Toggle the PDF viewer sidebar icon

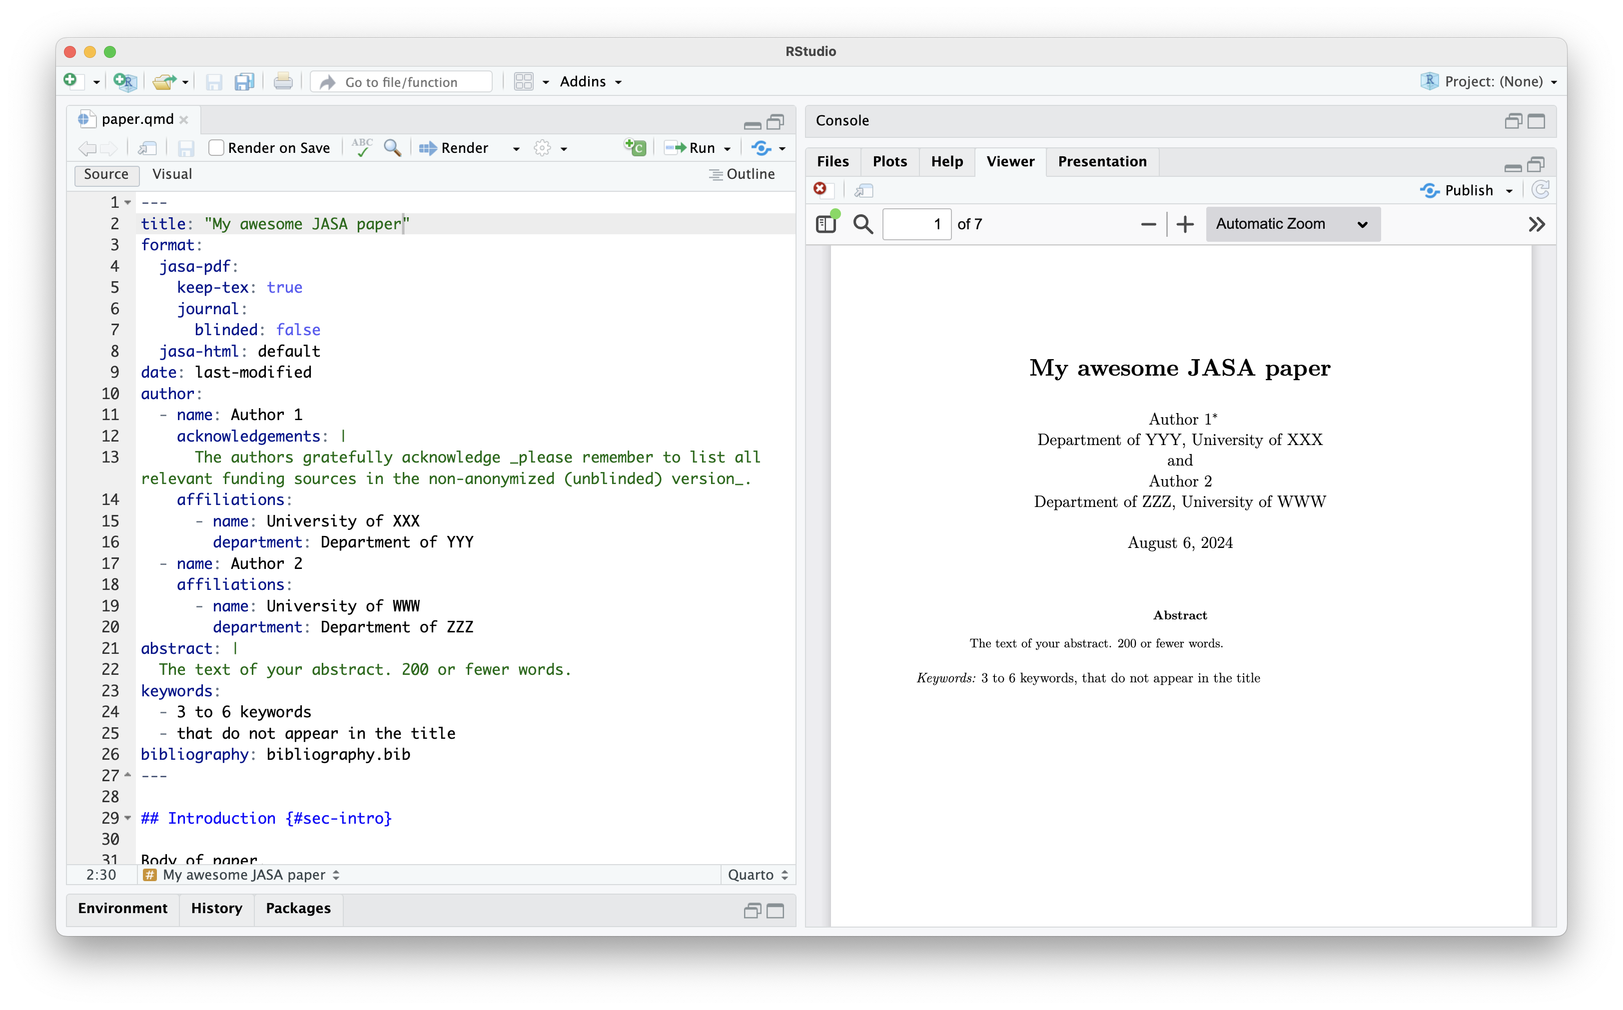coord(826,224)
